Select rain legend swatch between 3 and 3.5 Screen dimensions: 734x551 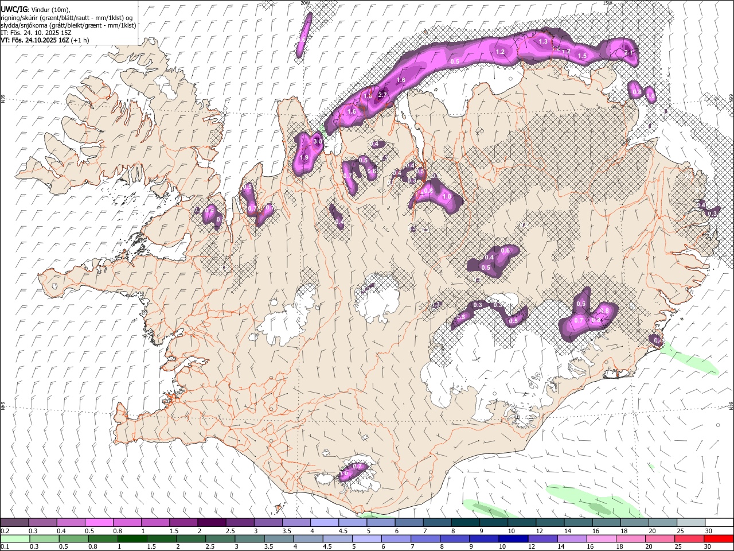(x=249, y=538)
